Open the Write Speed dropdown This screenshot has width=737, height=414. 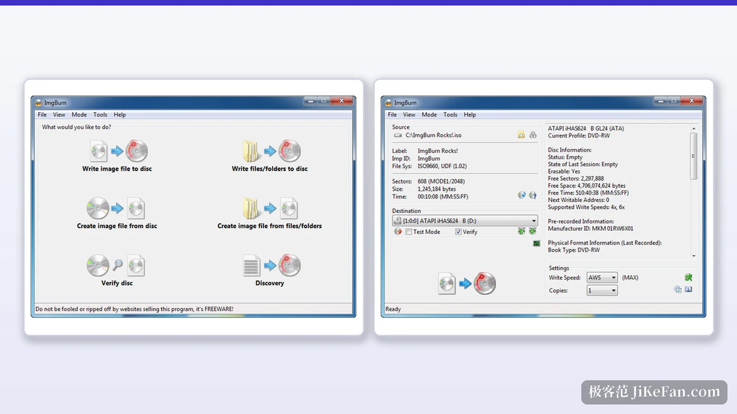(602, 278)
